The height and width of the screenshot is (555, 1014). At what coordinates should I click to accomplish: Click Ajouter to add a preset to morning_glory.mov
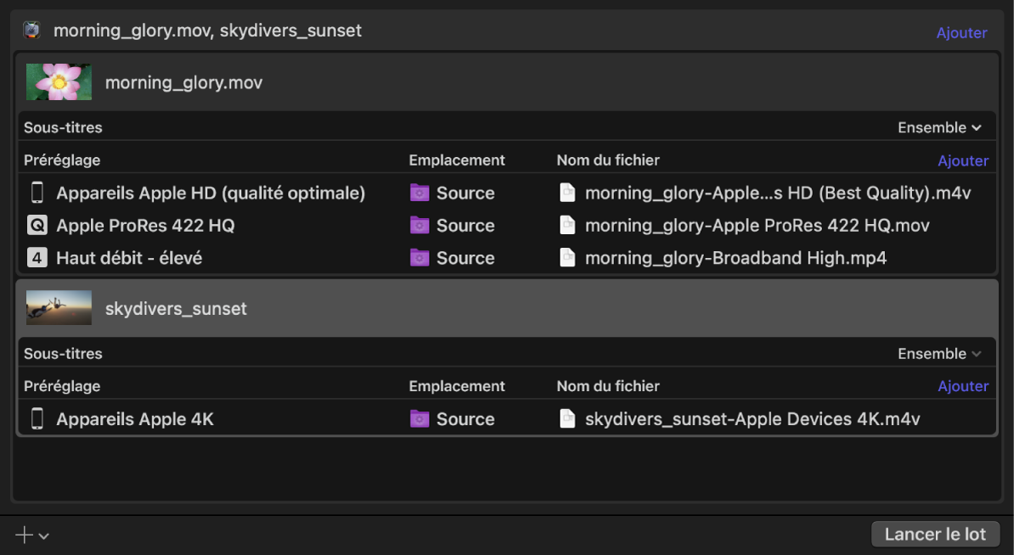coord(963,161)
